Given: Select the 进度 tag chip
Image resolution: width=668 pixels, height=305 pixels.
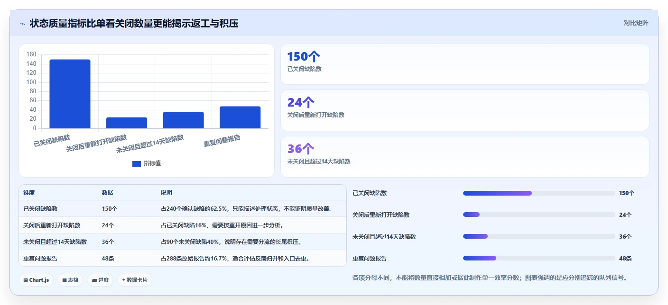Looking at the screenshot, I should (100, 280).
